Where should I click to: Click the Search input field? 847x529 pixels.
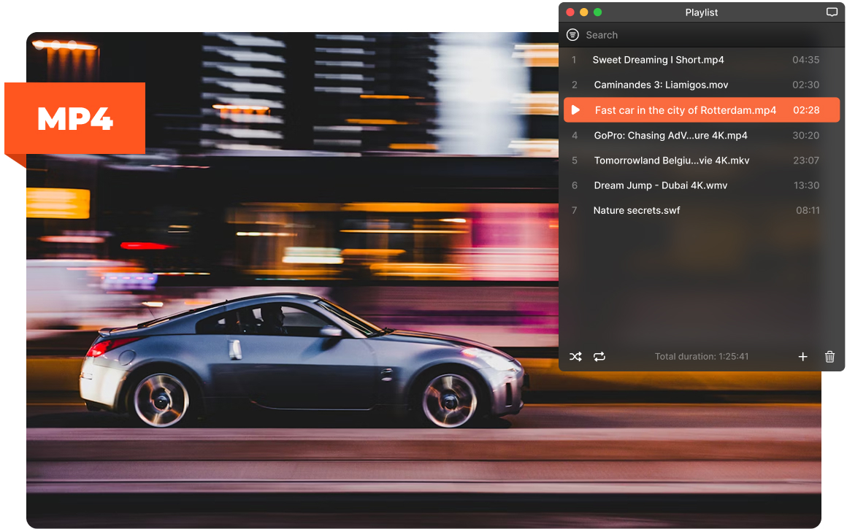[x=702, y=35]
